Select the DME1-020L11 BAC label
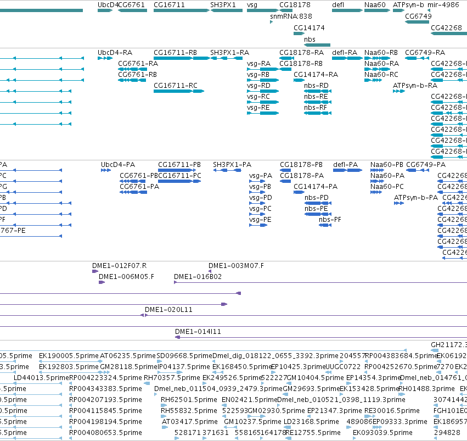Screen dimensions: 467x441 pos(168,310)
